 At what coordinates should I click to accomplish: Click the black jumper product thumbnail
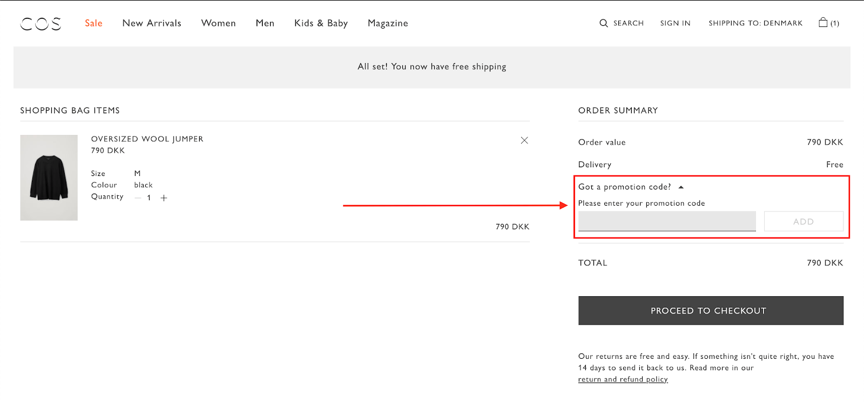tap(49, 178)
